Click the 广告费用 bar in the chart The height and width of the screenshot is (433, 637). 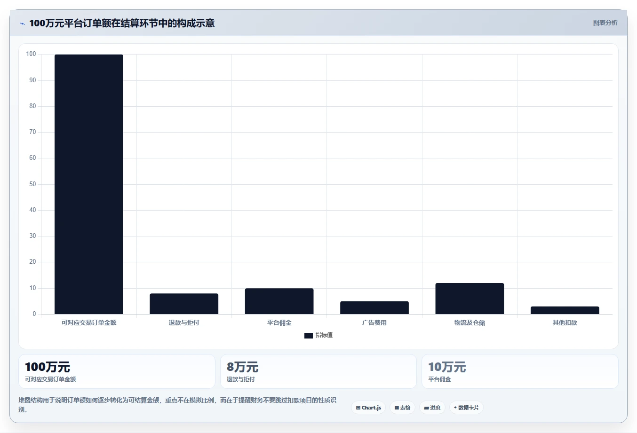pos(374,307)
